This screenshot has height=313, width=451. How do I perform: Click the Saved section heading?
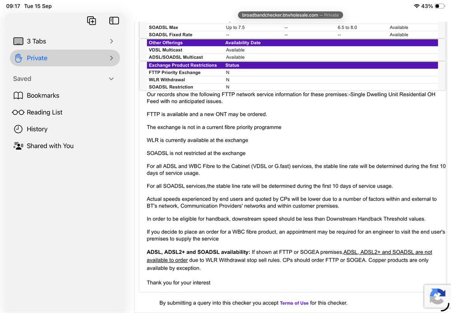tap(22, 79)
